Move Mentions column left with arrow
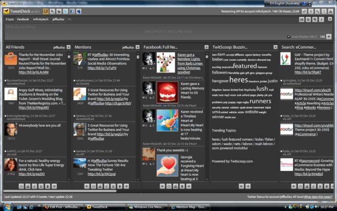This screenshot has width=337, height=211. [x=87, y=186]
